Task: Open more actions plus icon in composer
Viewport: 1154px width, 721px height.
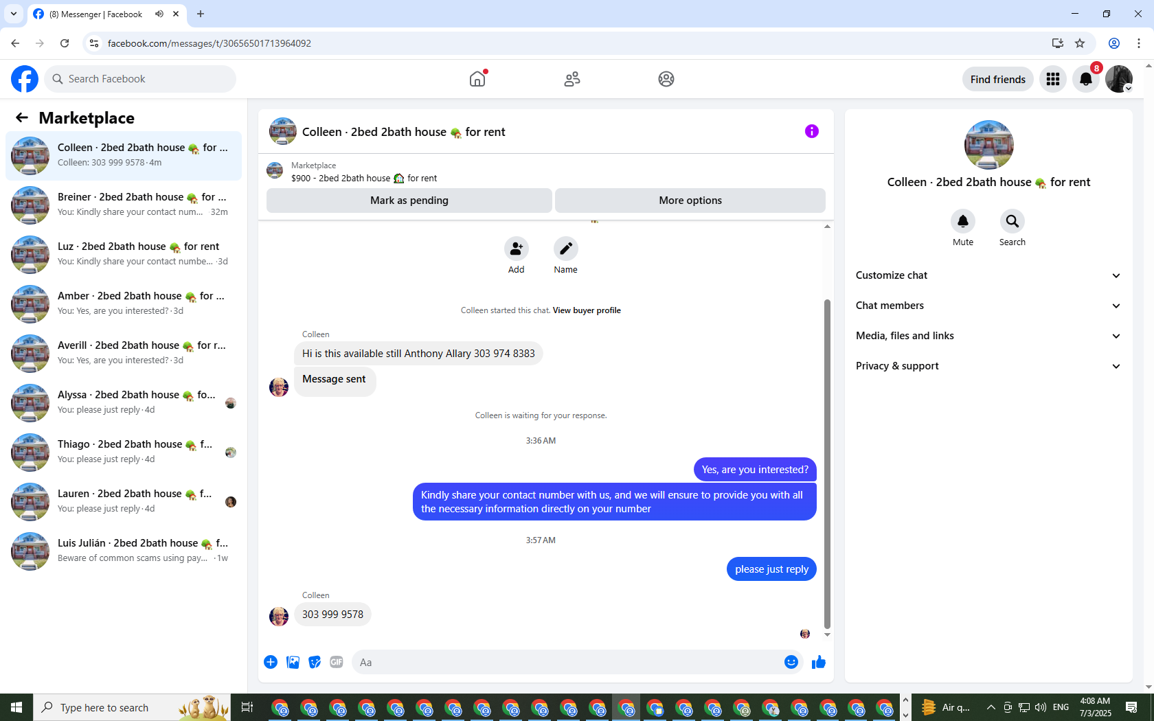Action: pyautogui.click(x=271, y=662)
